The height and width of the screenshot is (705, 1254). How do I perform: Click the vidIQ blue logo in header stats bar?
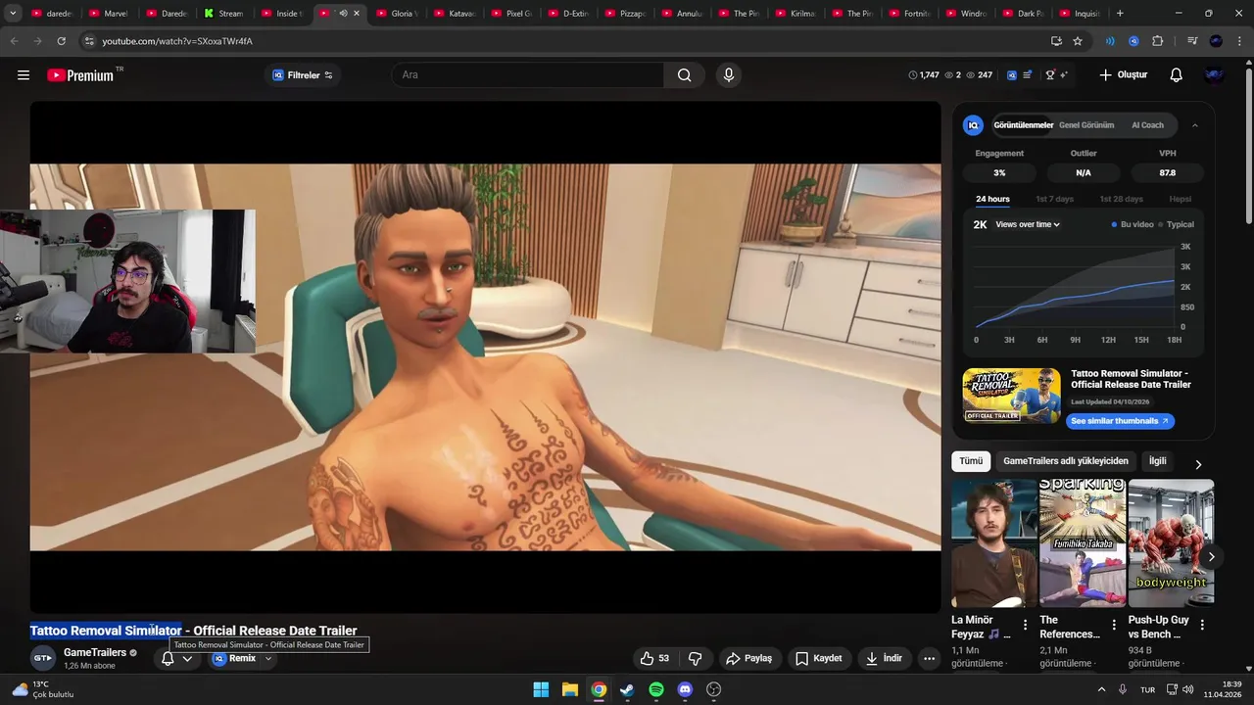[x=1012, y=75]
